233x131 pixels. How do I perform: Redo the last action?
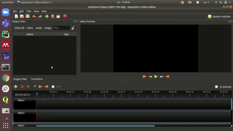coord(40,16)
